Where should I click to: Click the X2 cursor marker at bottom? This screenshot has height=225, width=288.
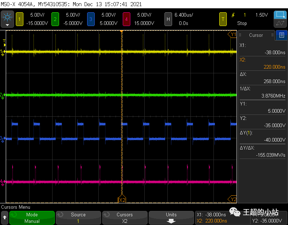pyautogui.click(x=122, y=200)
